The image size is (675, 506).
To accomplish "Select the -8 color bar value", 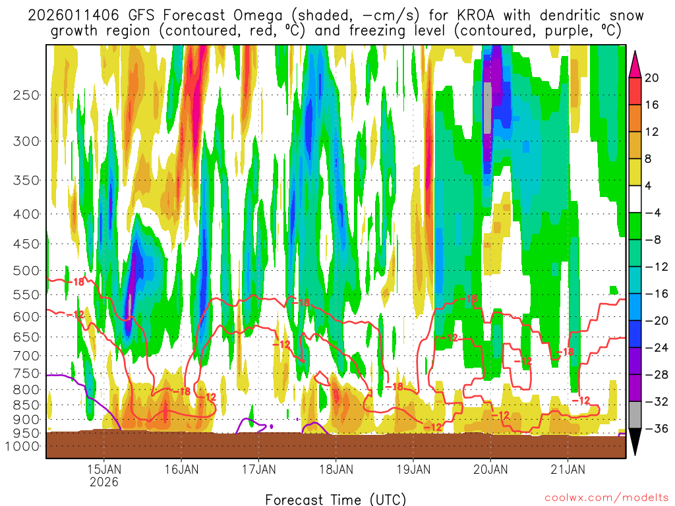I will [x=653, y=240].
